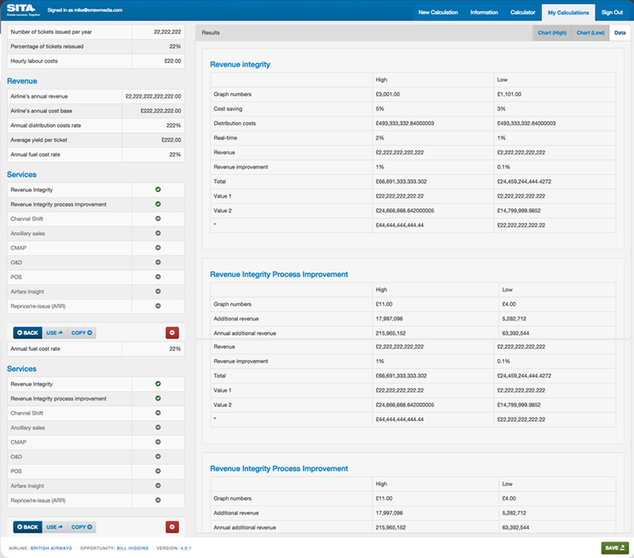Click the COPY icon in the bottom services panel

point(81,527)
